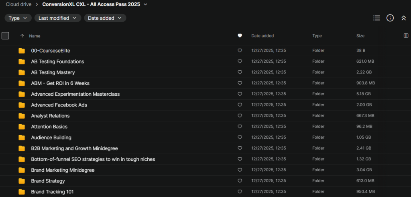411x197 pixels.
Task: Open the Last modified filter dropdown
Action: click(57, 18)
